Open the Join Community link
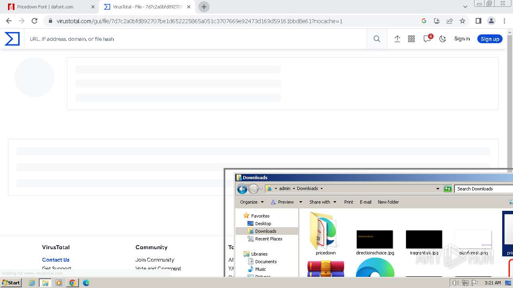The width and height of the screenshot is (513, 288). pyautogui.click(x=155, y=260)
